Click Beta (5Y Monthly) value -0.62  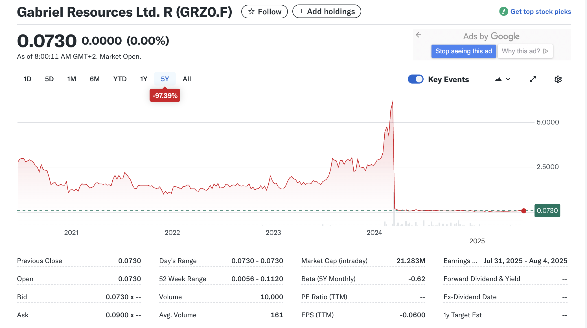tap(417, 279)
